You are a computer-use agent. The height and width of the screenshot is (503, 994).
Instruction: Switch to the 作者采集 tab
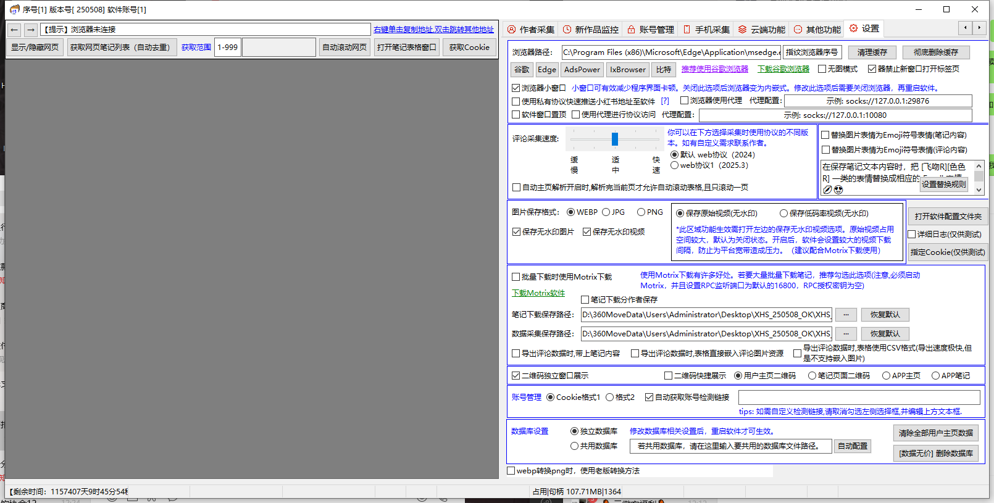pyautogui.click(x=531, y=30)
